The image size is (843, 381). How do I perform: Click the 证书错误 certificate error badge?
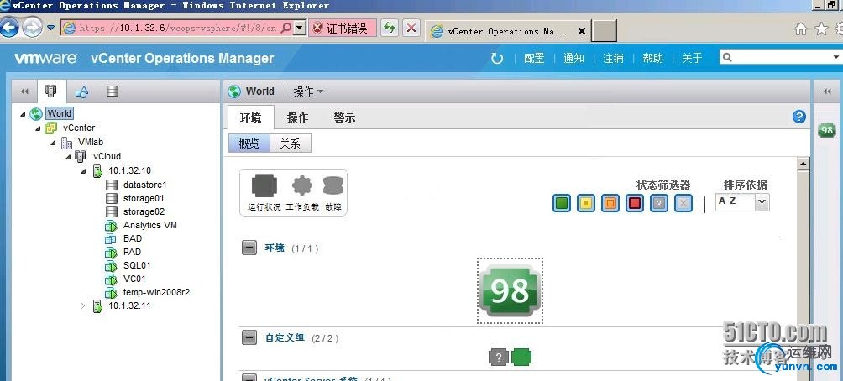point(343,29)
